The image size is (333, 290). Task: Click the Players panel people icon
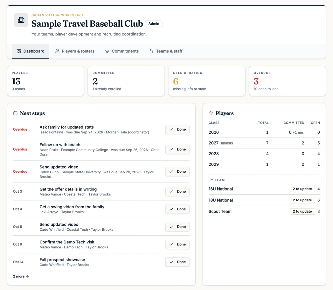point(211,113)
